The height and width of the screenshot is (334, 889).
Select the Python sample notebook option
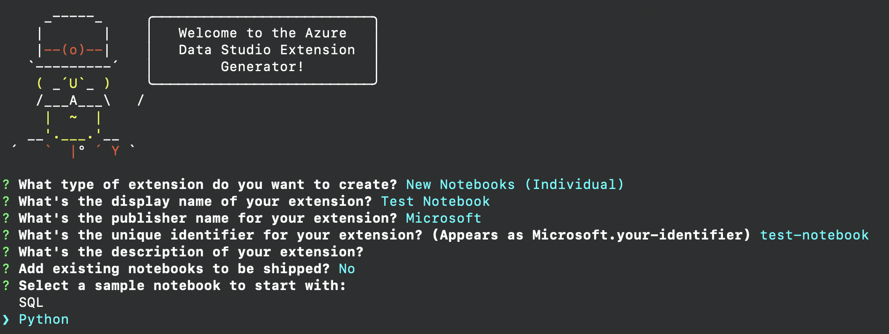44,319
